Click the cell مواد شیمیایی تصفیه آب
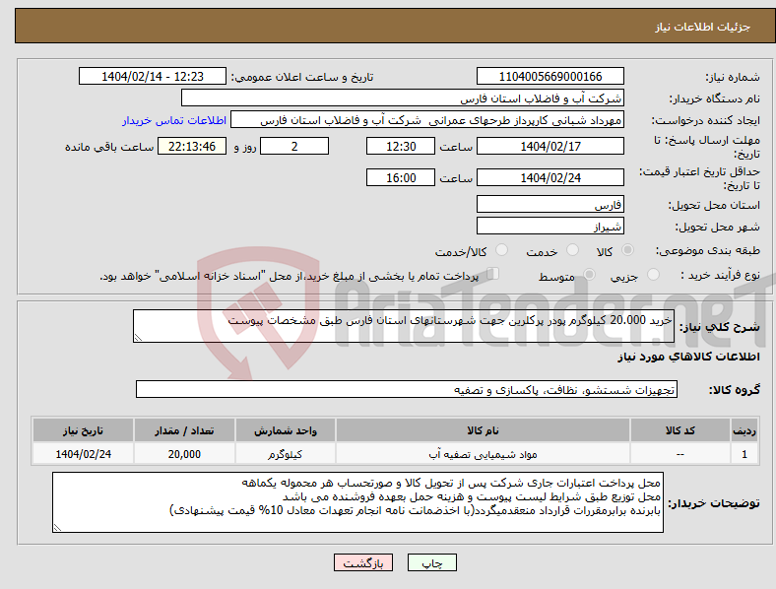Screen dimensions: 776x589 point(483,454)
